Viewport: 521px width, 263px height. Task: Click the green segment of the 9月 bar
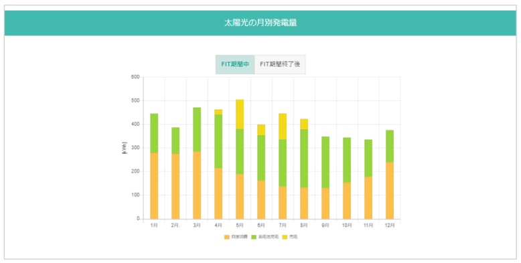click(325, 163)
